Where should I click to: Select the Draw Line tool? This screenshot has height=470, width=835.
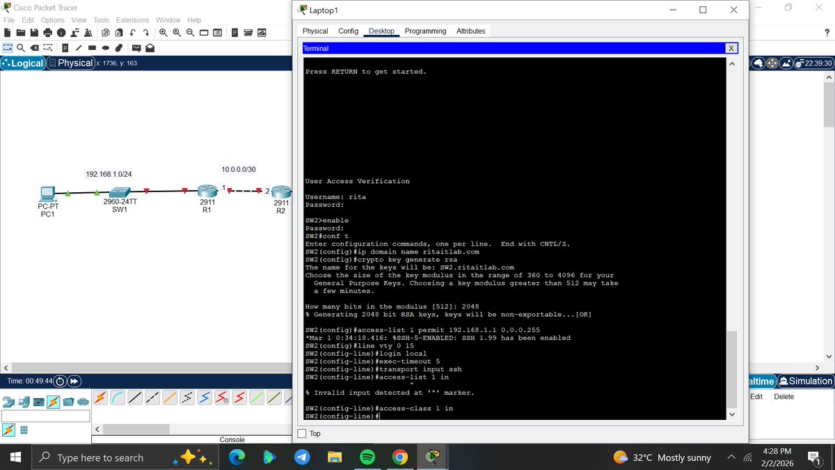tap(79, 47)
